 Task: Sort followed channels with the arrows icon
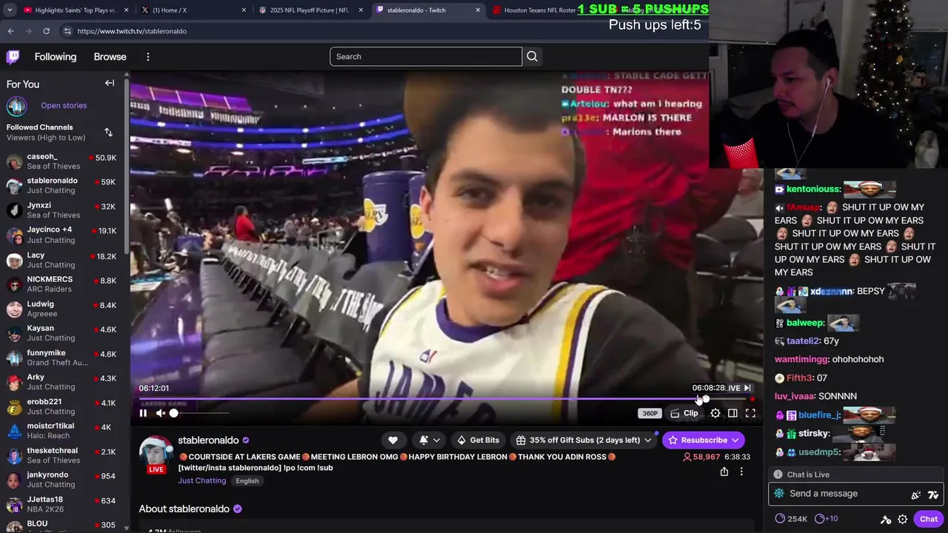pos(109,132)
